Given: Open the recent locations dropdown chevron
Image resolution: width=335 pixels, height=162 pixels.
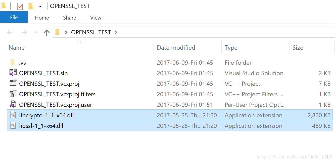Looking at the screenshot, I should 36,32.
